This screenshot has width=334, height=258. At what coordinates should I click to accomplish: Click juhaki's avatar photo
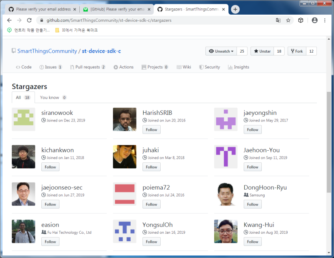point(124,157)
